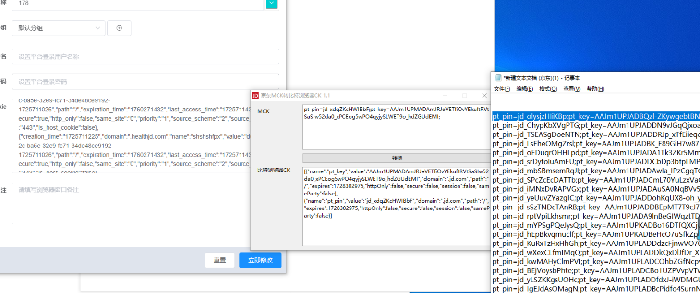700x293 pixels.
Task: Open the 查看(V) menu in Notepad
Action: (571, 89)
